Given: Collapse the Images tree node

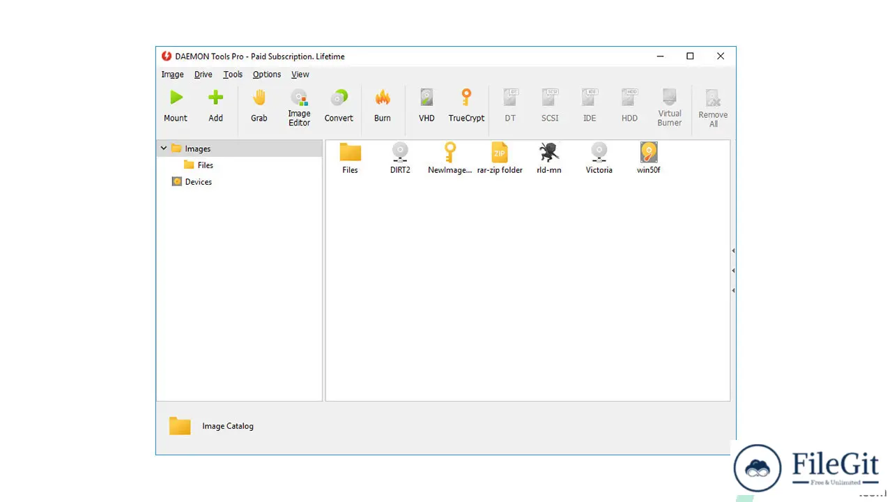Looking at the screenshot, I should point(164,149).
